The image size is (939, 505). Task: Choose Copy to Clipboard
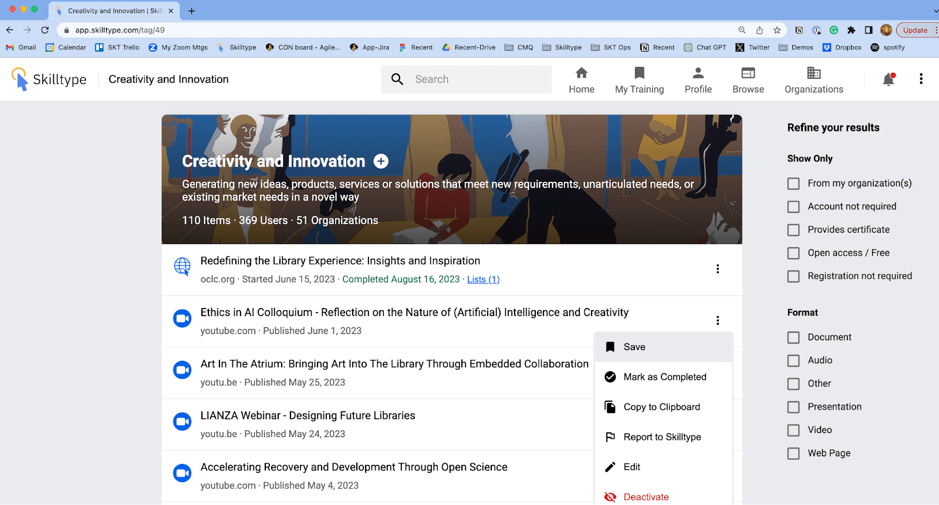(x=663, y=406)
